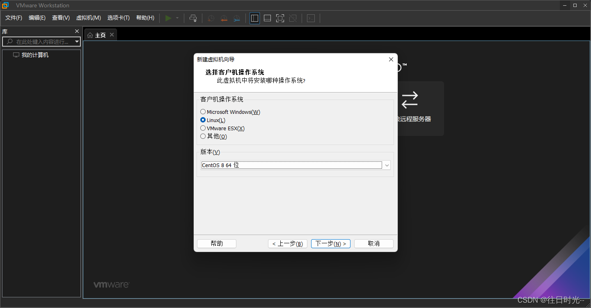Close the Library panel with its X

[x=77, y=31]
